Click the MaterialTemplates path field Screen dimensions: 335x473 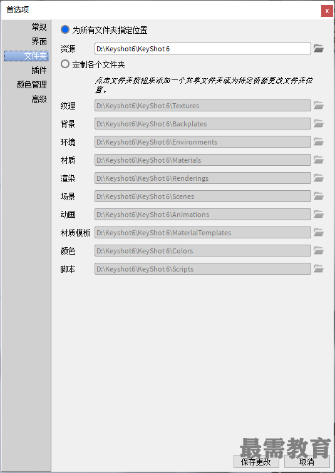pyautogui.click(x=202, y=233)
